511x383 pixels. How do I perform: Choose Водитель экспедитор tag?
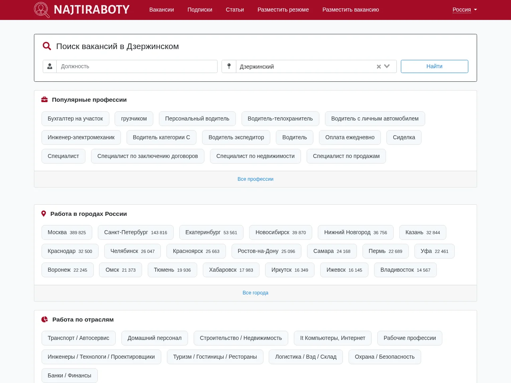pyautogui.click(x=236, y=137)
